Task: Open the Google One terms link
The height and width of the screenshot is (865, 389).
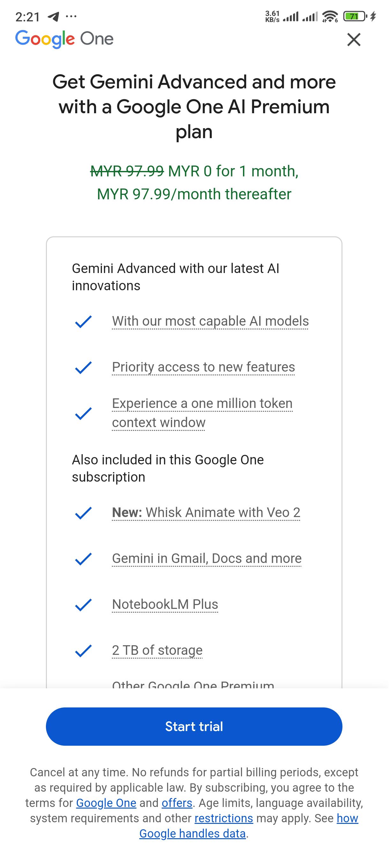Action: click(x=106, y=803)
